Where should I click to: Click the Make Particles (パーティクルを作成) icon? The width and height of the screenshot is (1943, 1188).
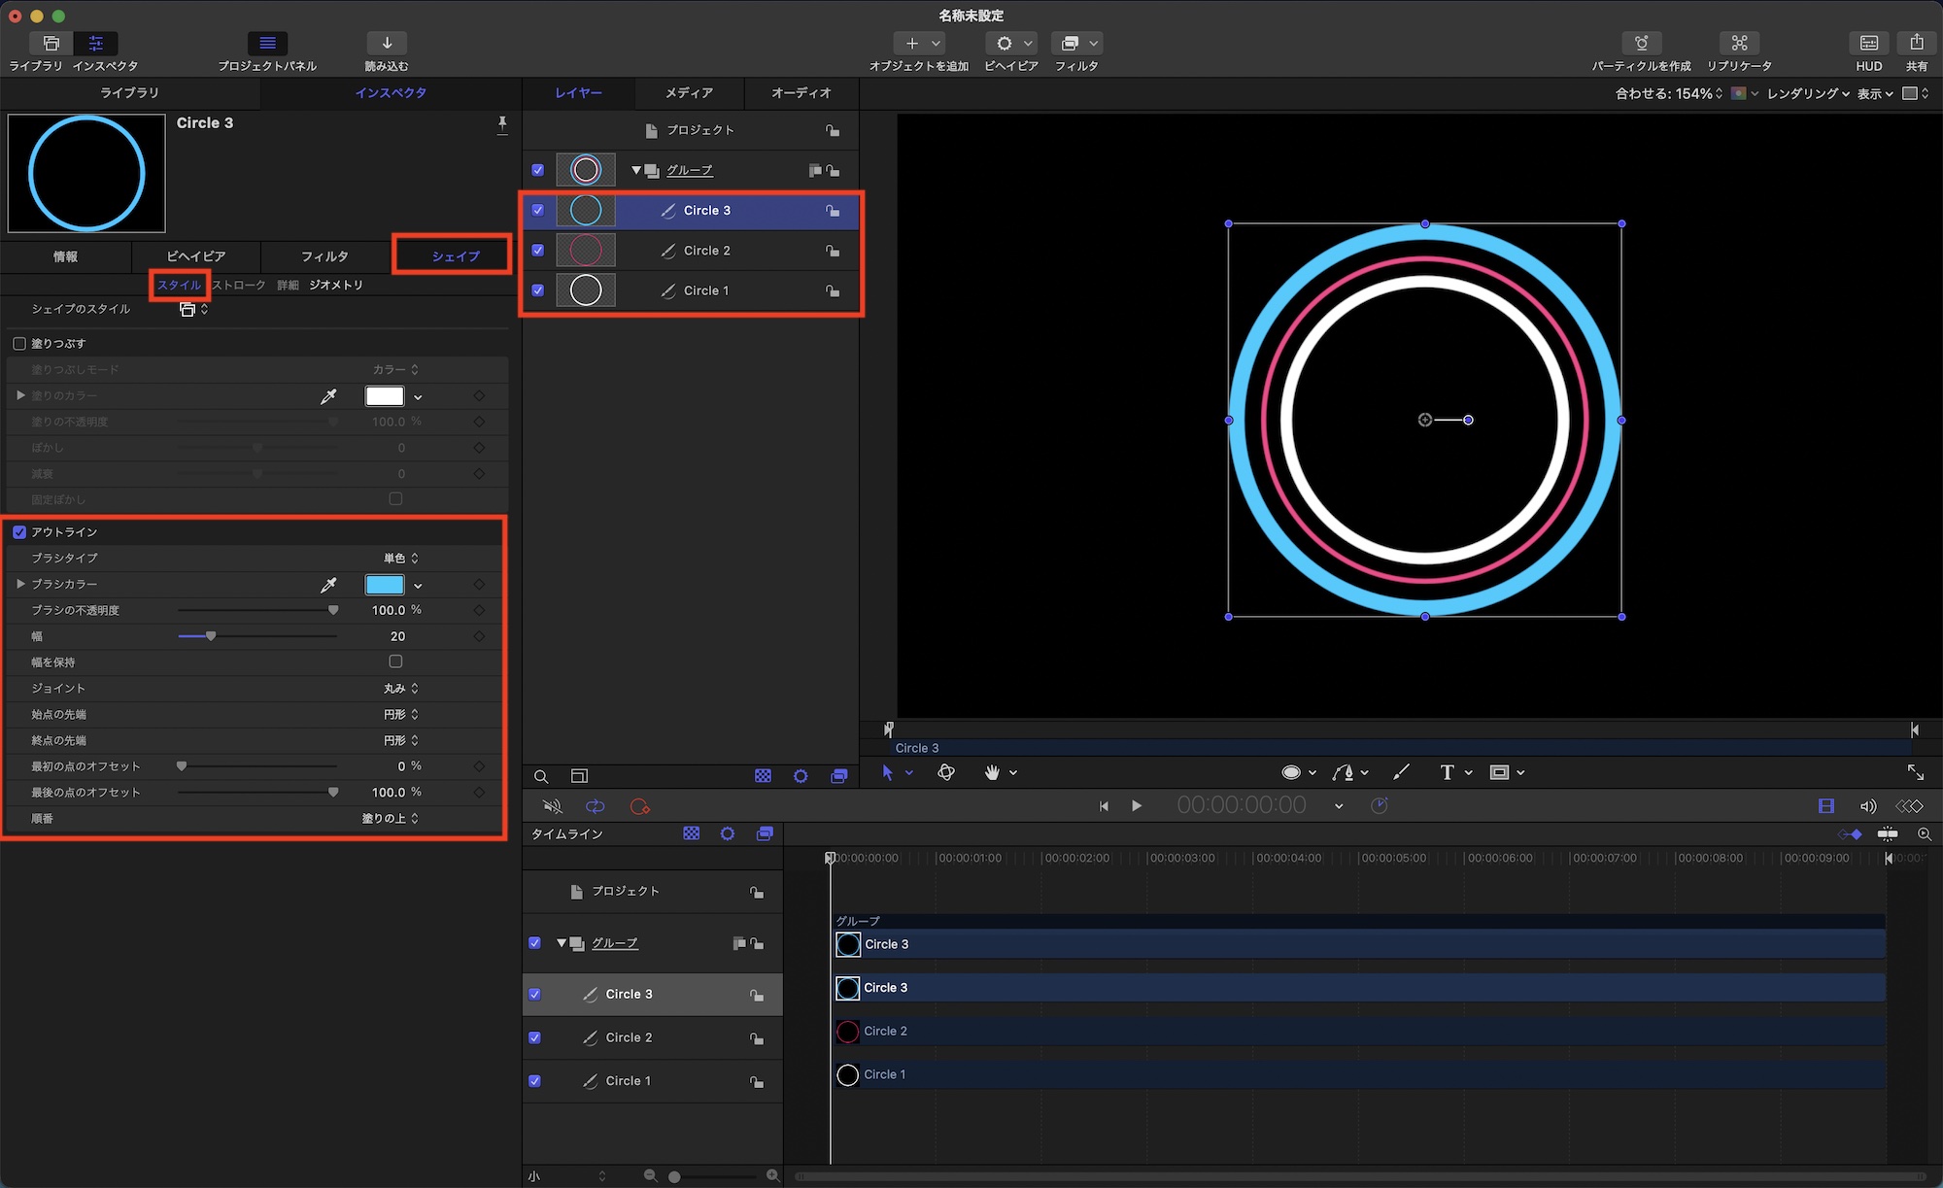tap(1641, 44)
